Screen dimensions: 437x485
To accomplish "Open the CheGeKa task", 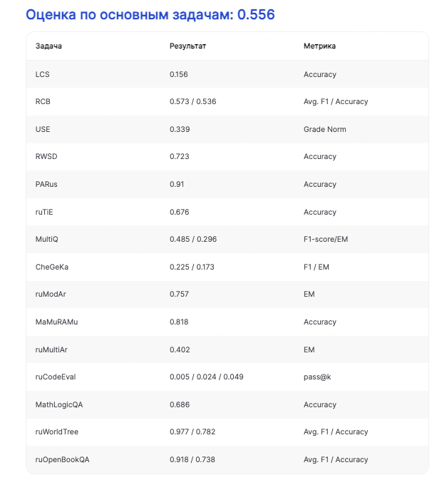I will pyautogui.click(x=52, y=267).
